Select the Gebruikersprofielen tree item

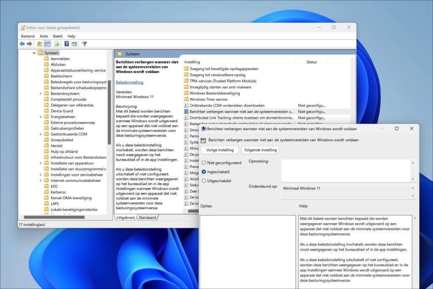coord(67,128)
